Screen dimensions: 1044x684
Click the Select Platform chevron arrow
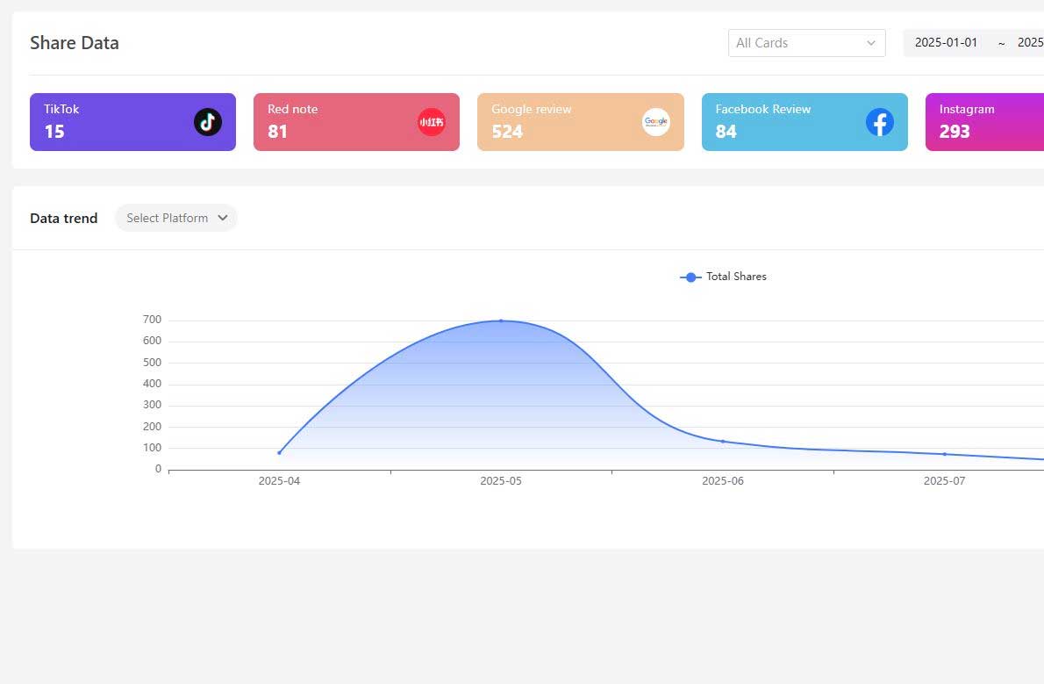tap(222, 218)
